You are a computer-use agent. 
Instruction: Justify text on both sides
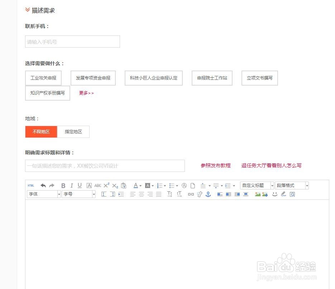pyautogui.click(x=159, y=194)
